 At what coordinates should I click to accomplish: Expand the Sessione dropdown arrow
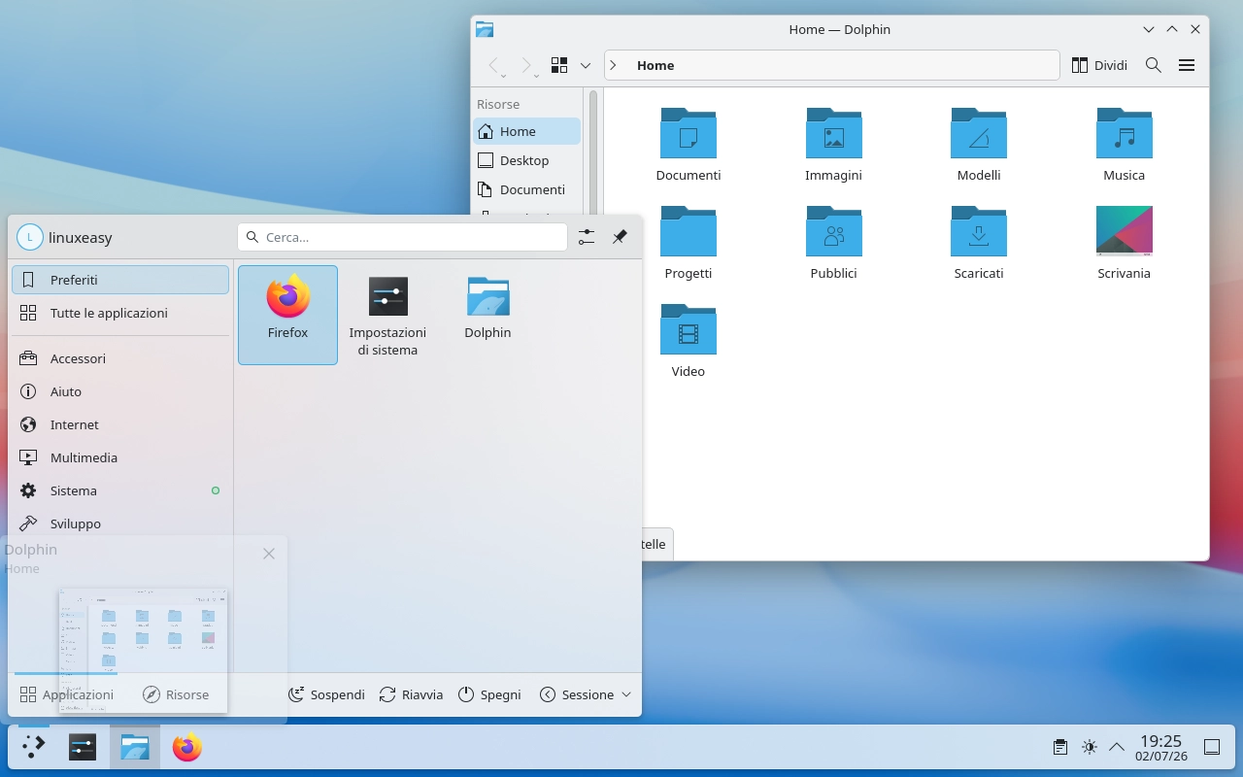point(626,694)
